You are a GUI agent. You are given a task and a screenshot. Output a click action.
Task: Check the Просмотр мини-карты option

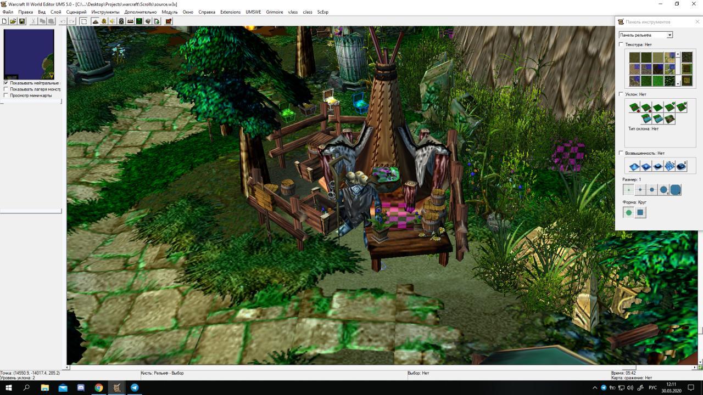(6, 95)
